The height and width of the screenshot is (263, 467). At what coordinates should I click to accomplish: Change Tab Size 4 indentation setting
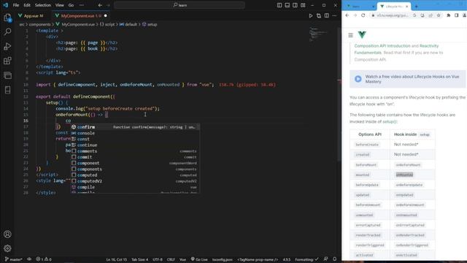(139, 259)
